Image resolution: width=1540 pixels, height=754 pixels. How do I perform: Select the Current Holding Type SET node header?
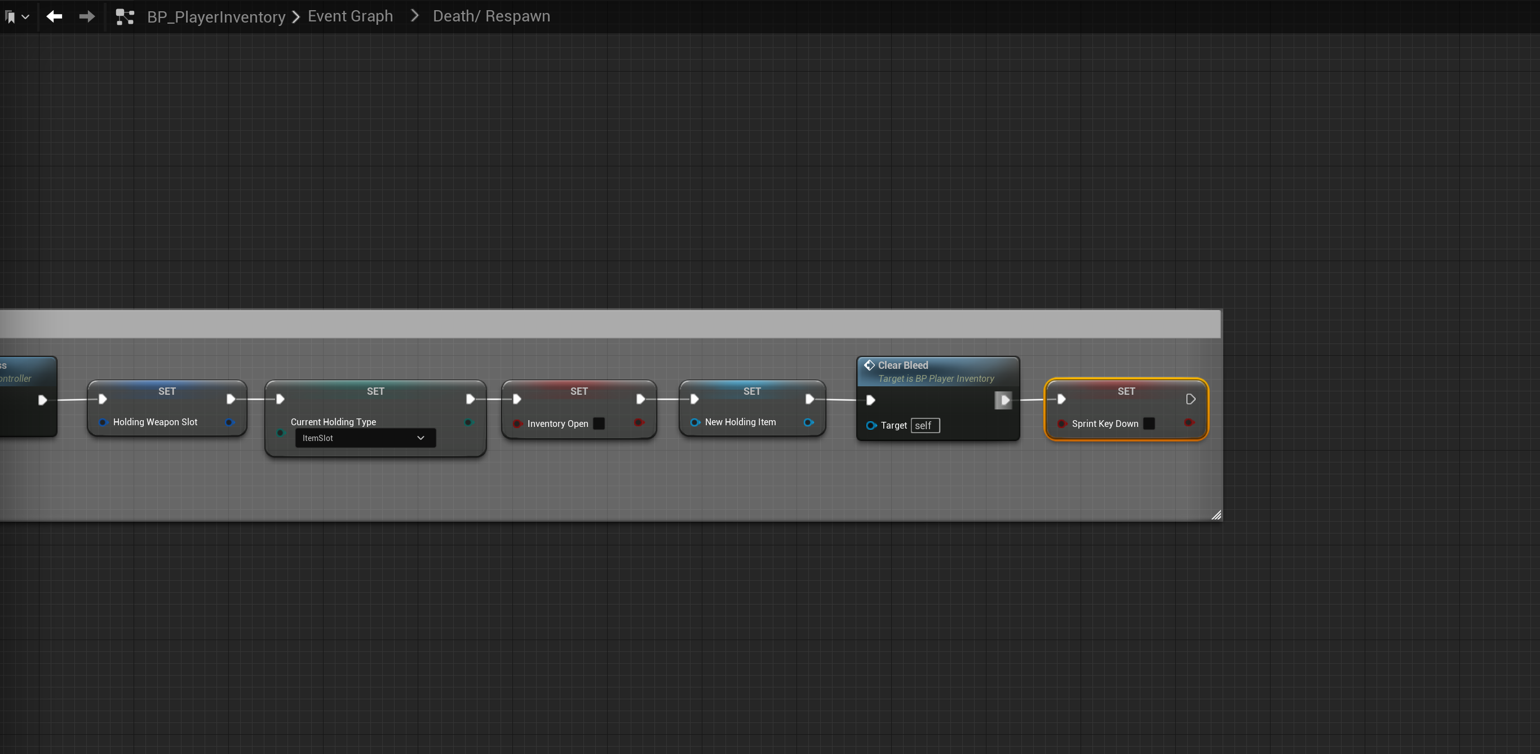(375, 391)
